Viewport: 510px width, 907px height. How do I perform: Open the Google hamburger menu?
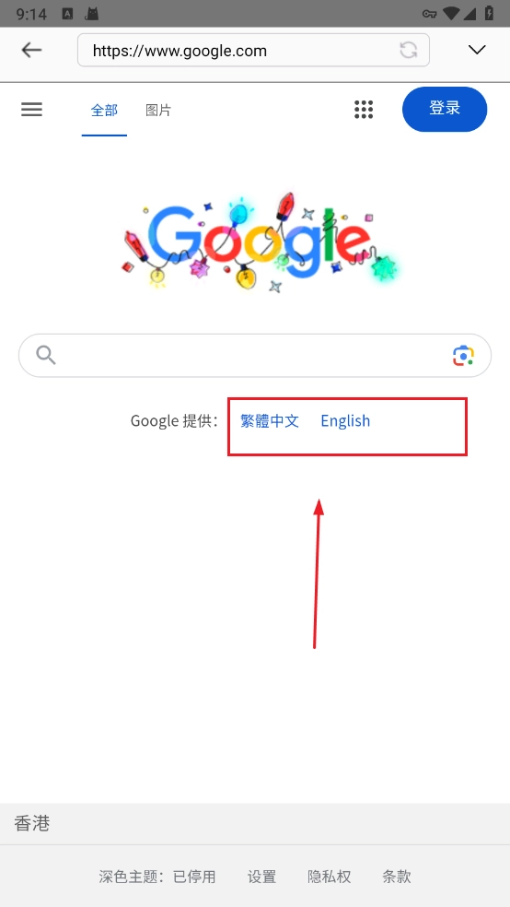(32, 110)
